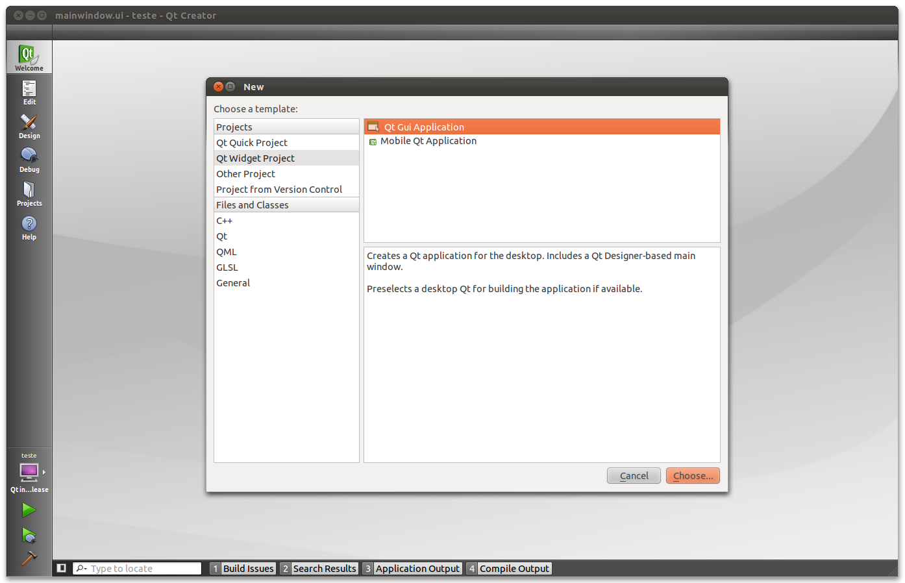Image resolution: width=905 pixels, height=583 pixels.
Task: Switch to Edit mode
Action: click(29, 92)
